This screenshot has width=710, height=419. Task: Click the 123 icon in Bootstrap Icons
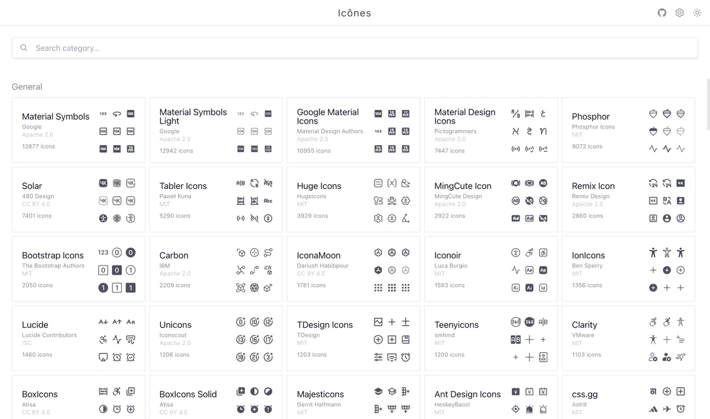[x=103, y=252]
